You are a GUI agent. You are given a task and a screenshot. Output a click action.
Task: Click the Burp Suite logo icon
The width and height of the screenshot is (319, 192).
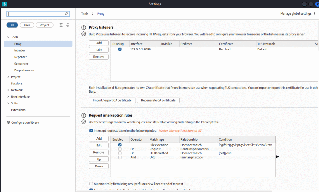click(x=4, y=4)
